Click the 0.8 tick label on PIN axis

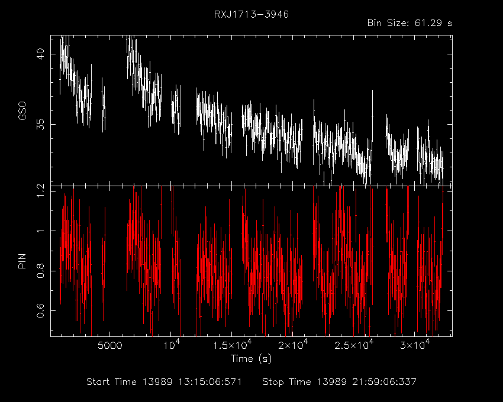[x=41, y=271]
